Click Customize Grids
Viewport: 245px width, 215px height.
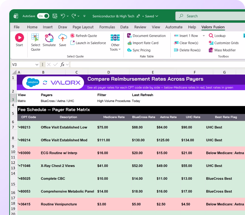point(224,43)
